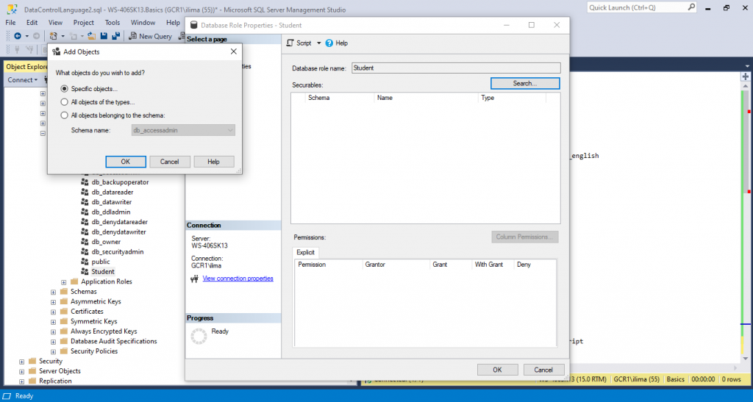The width and height of the screenshot is (753, 402).
Task: Expand the Application Roles node
Action: tap(63, 282)
